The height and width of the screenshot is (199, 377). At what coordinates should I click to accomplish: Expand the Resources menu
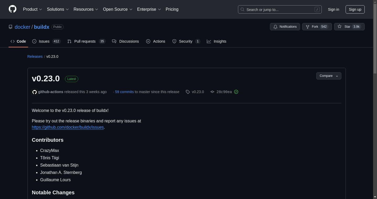click(x=86, y=9)
